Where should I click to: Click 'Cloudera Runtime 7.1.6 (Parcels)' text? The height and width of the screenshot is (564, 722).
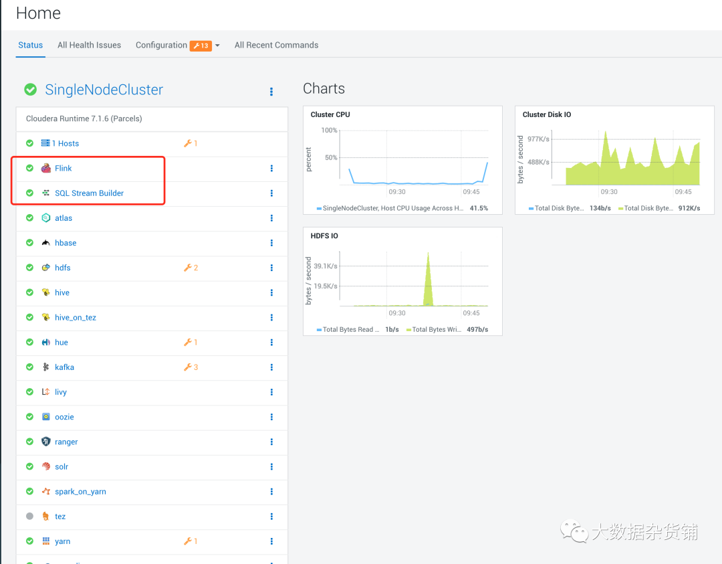click(x=84, y=119)
